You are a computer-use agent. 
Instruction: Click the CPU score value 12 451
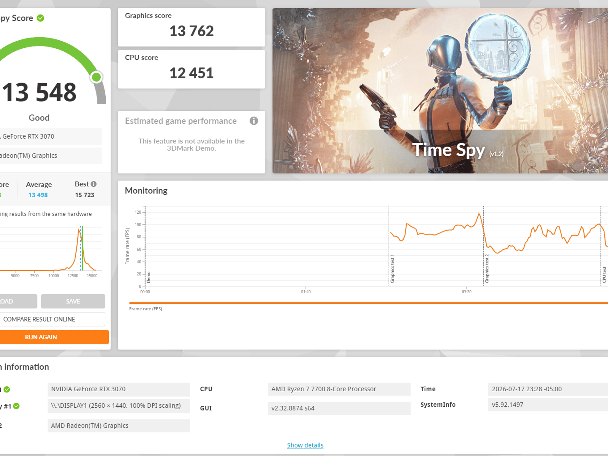coord(191,73)
